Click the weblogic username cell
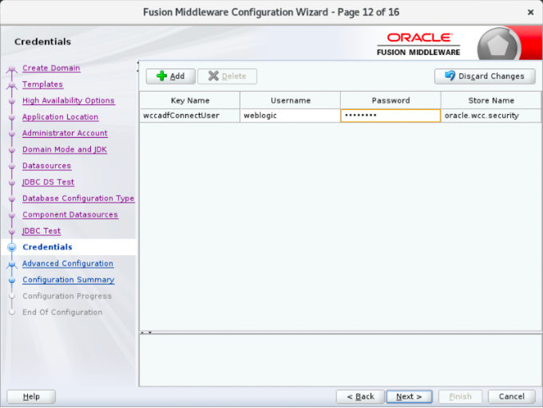The image size is (543, 408). tap(290, 116)
